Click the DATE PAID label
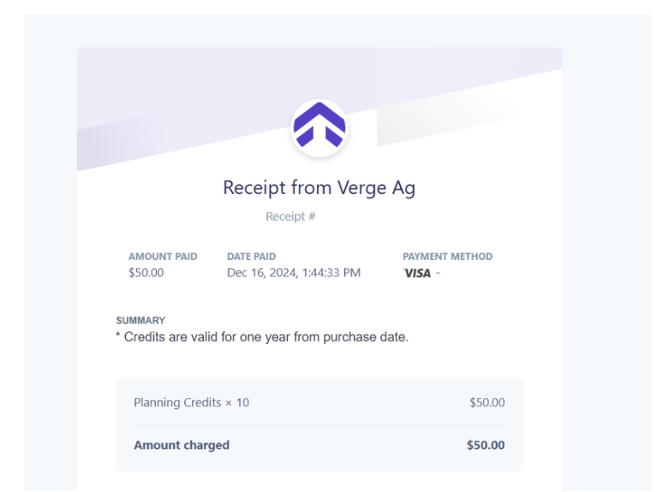The image size is (657, 492). click(x=251, y=256)
